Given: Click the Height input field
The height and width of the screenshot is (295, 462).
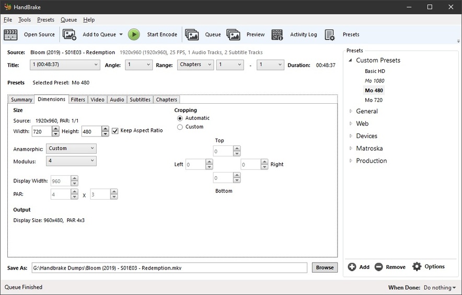Looking at the screenshot, I should [x=91, y=131].
